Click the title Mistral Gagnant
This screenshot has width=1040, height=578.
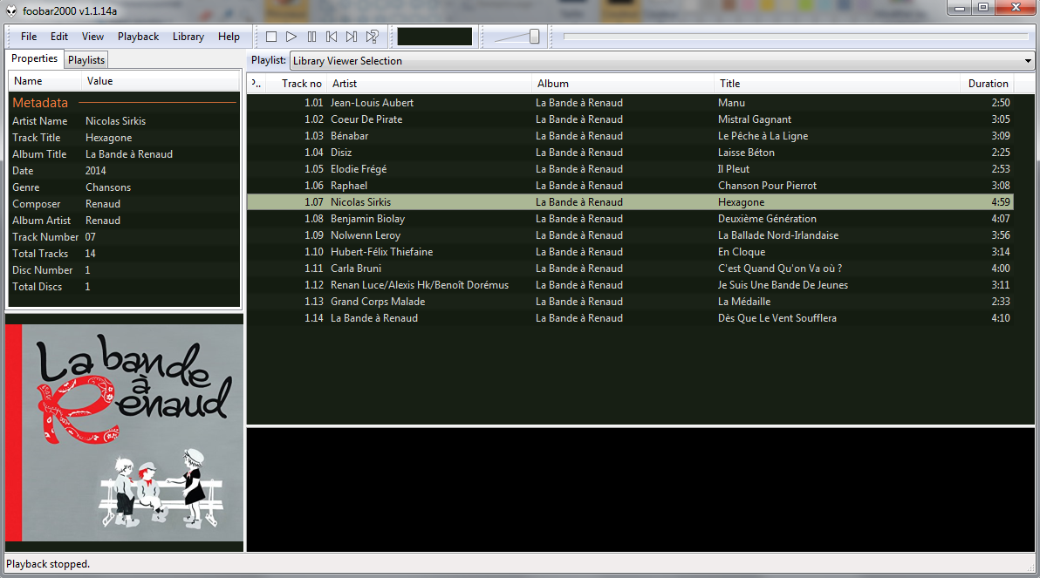tap(754, 119)
